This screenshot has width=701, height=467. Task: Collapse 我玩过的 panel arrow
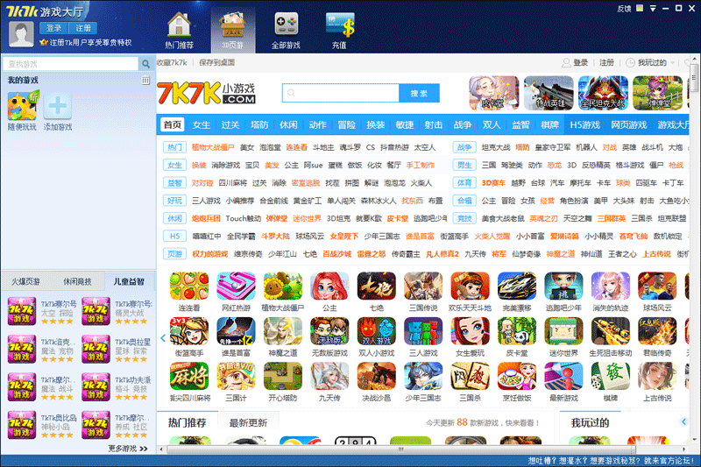tap(683, 421)
